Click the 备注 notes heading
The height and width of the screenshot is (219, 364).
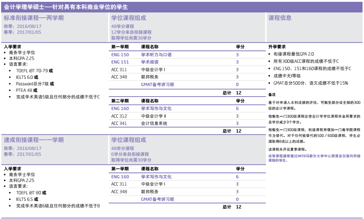point(272,95)
